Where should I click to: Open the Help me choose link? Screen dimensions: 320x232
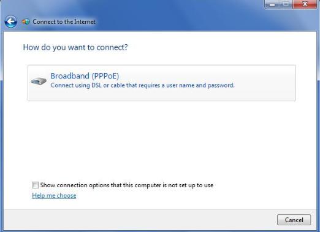tap(54, 195)
